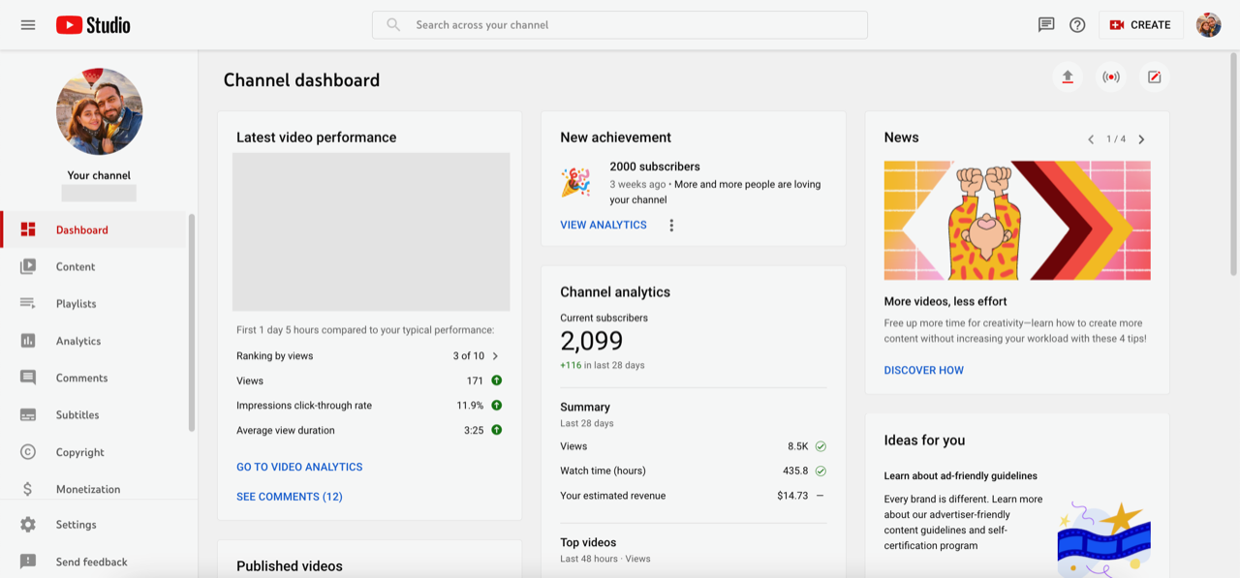Click check icon beside Watch time 435.8
This screenshot has height=578, width=1240.
[821, 471]
